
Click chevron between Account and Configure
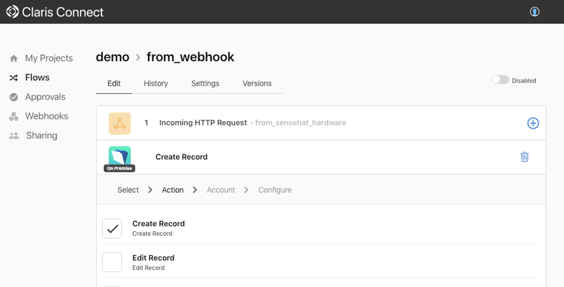[246, 190]
